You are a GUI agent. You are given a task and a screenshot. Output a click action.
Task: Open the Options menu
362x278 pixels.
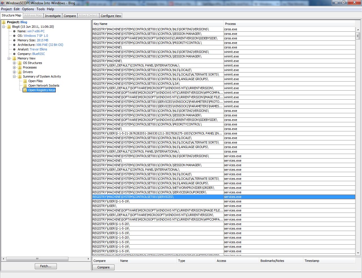(x=28, y=9)
